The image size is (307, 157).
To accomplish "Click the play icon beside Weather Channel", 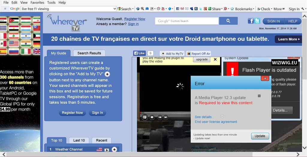I will [106, 150].
